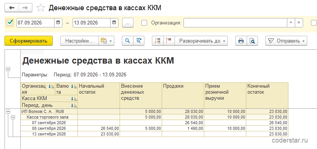Sort by Период, день sort icon
Viewport: 317px width, 149px height.
tap(74, 105)
